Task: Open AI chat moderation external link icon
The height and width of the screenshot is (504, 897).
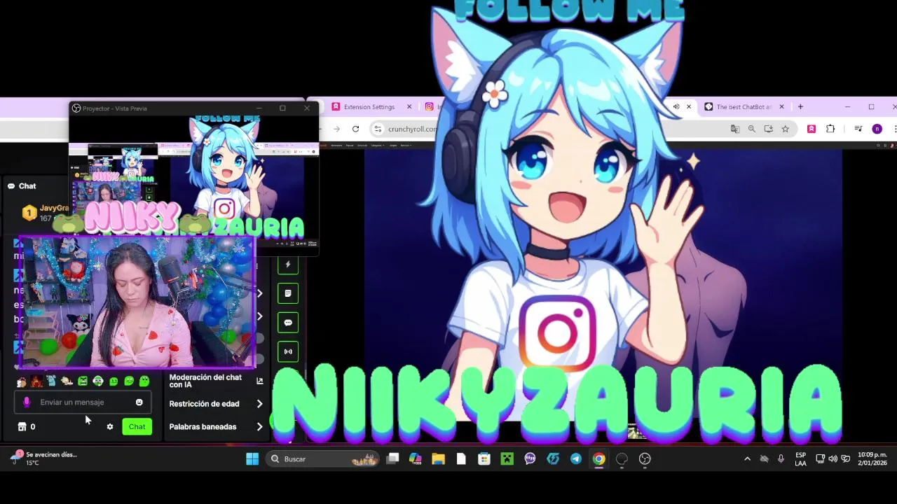Action: coord(260,381)
